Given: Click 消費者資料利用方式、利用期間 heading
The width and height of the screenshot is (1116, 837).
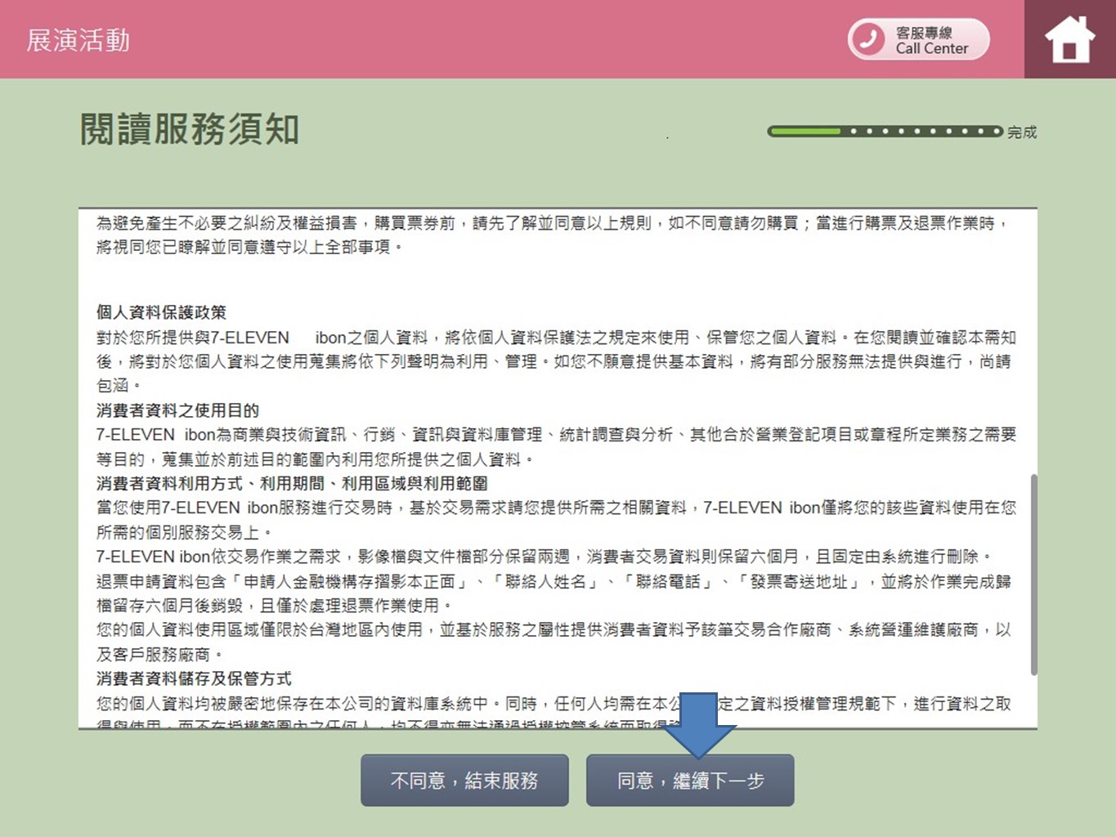Looking at the screenshot, I should (x=292, y=483).
